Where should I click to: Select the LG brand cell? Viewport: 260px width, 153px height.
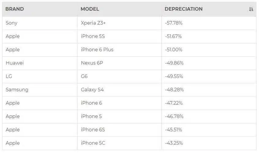[40, 76]
